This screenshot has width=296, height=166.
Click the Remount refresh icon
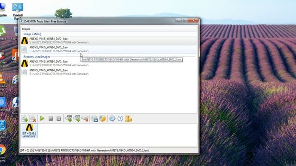[59, 119]
